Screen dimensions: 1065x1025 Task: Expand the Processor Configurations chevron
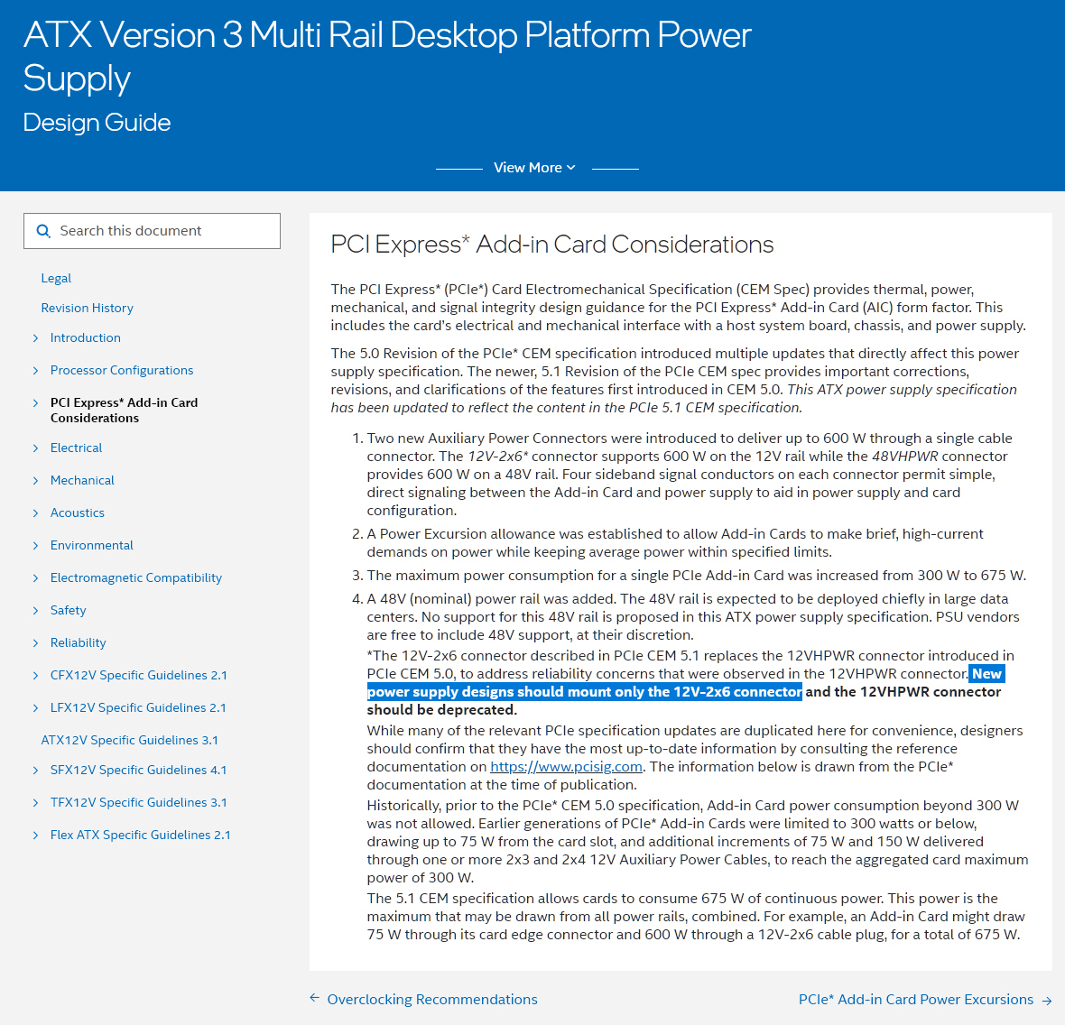[x=36, y=371]
